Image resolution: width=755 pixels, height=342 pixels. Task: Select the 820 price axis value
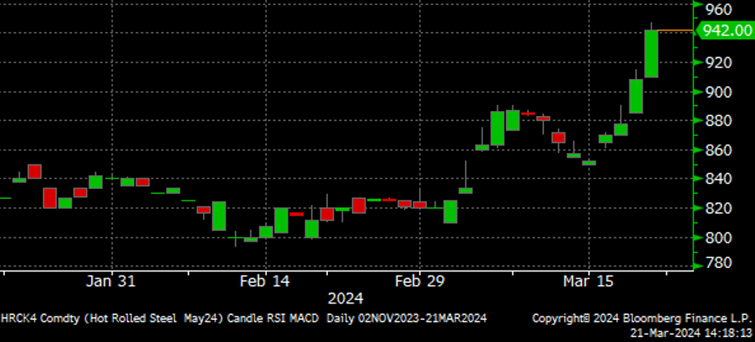pos(718,209)
